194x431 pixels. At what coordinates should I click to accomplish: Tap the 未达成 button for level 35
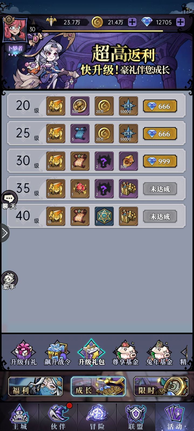coord(160,189)
